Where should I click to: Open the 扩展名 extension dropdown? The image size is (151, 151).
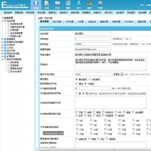(x=118, y=74)
